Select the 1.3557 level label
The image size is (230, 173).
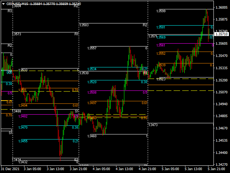(x=92, y=48)
